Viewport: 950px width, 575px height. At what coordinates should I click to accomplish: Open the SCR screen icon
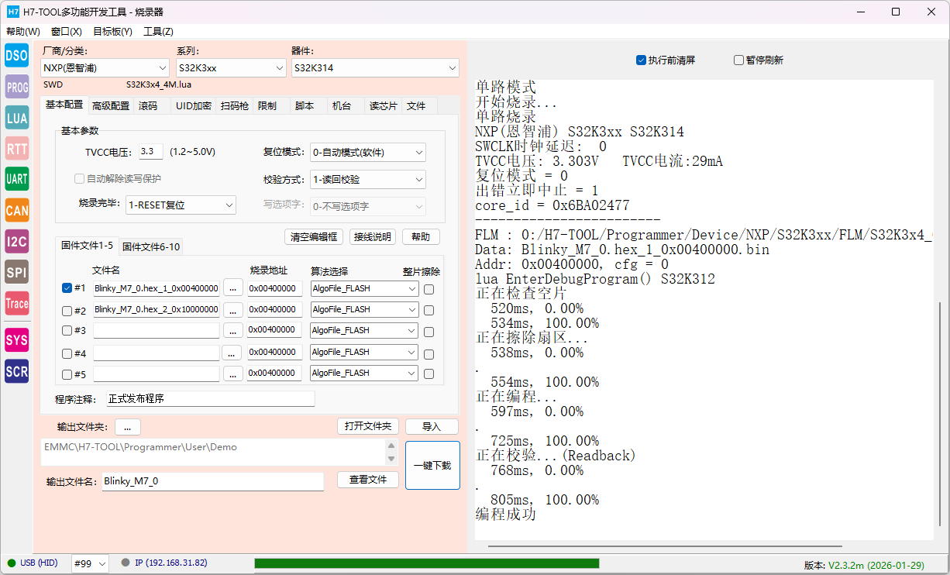[x=17, y=371]
